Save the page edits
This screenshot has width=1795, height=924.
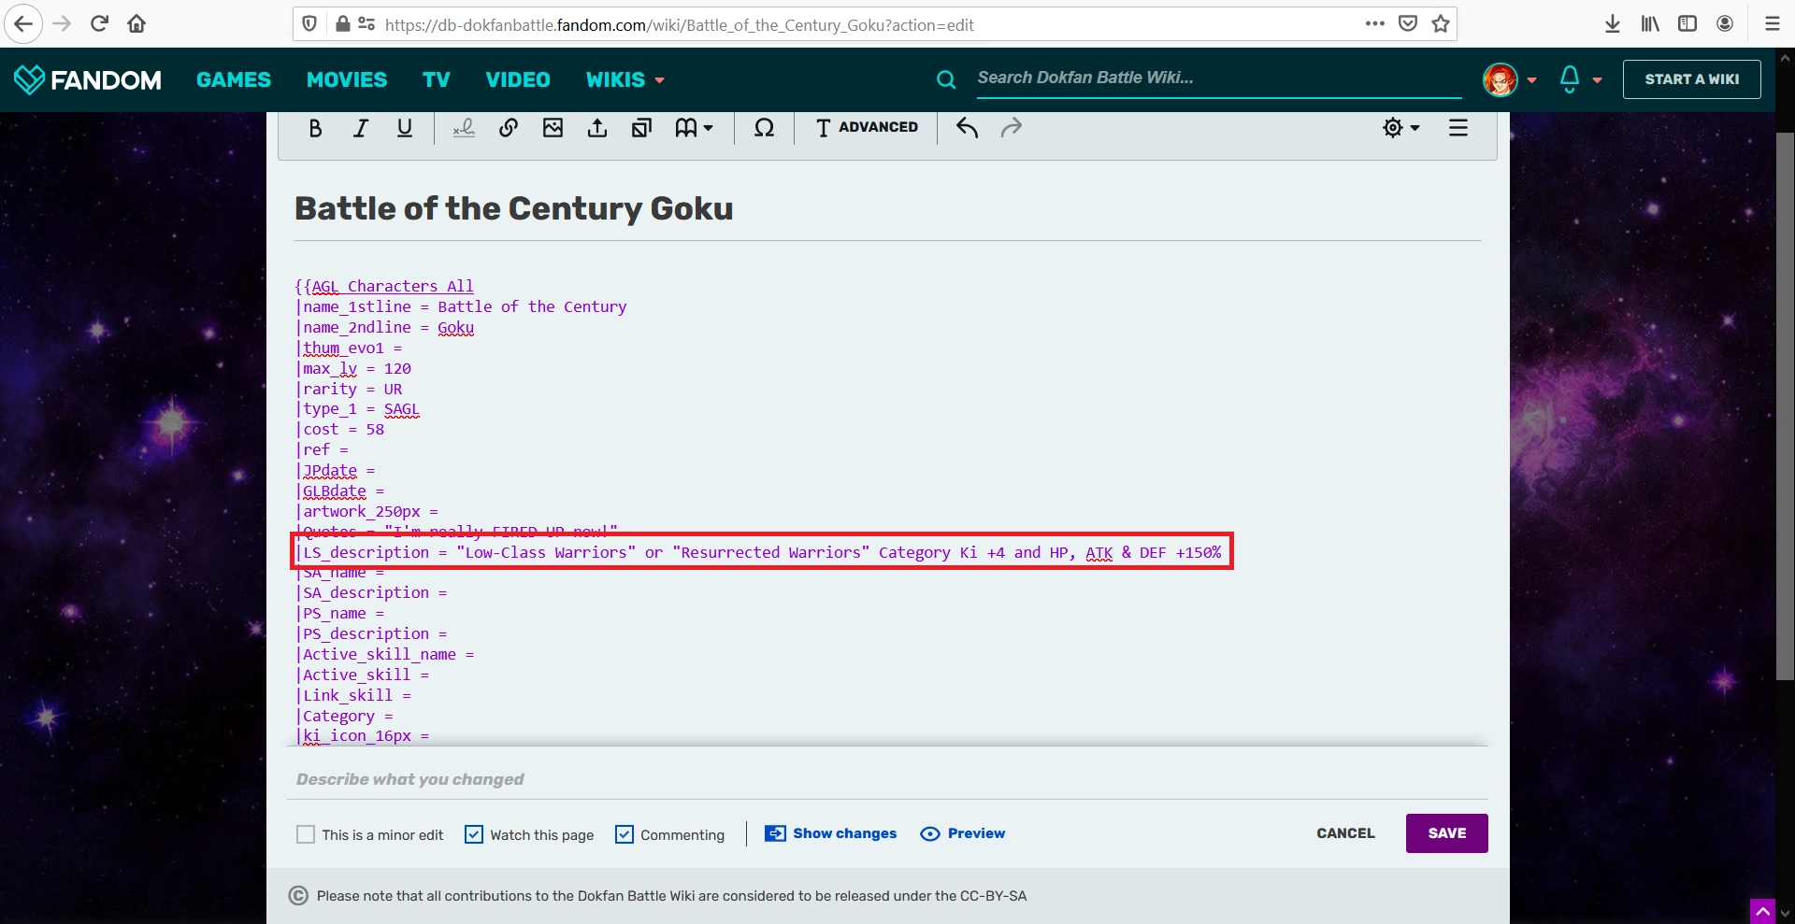click(x=1447, y=833)
